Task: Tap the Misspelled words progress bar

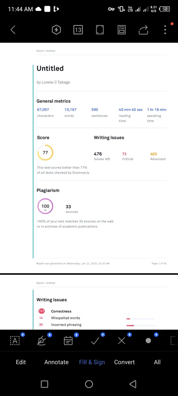Action: [x=140, y=319]
